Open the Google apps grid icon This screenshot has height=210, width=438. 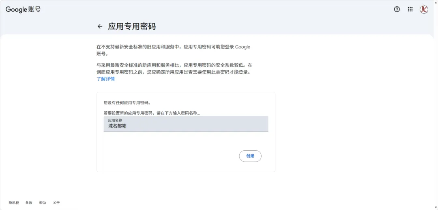410,9
